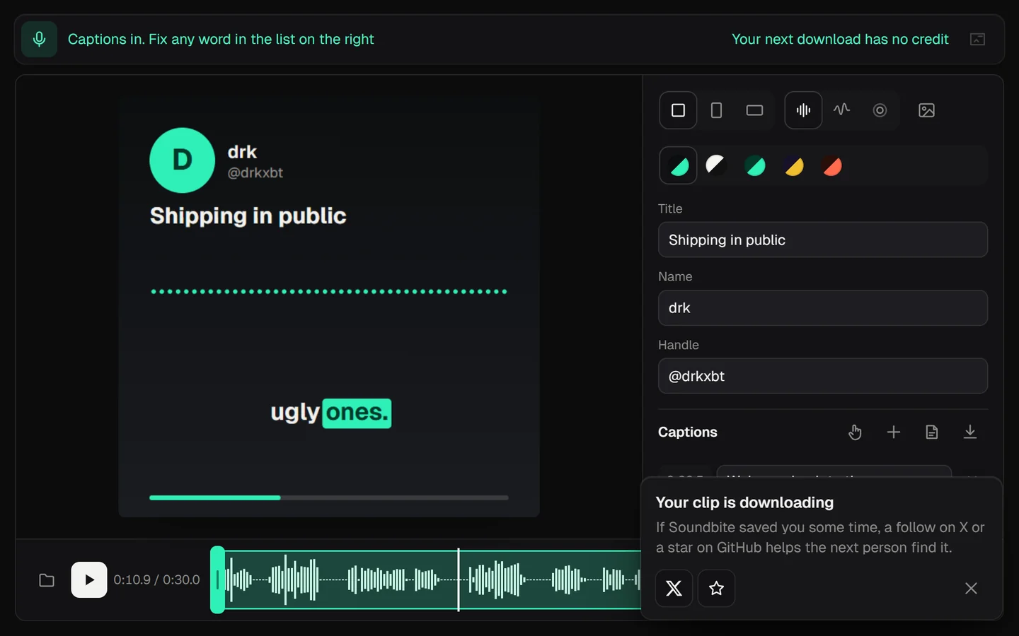Click the preview card progress bar
Viewport: 1019px width, 636px height.
329,497
